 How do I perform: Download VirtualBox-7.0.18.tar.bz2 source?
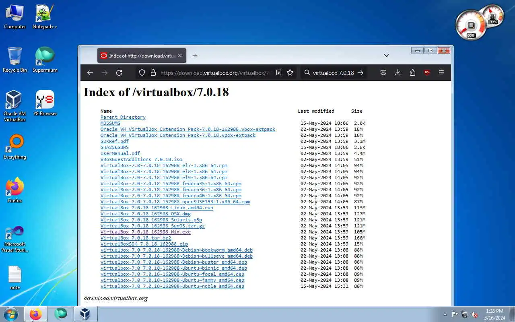pyautogui.click(x=136, y=238)
